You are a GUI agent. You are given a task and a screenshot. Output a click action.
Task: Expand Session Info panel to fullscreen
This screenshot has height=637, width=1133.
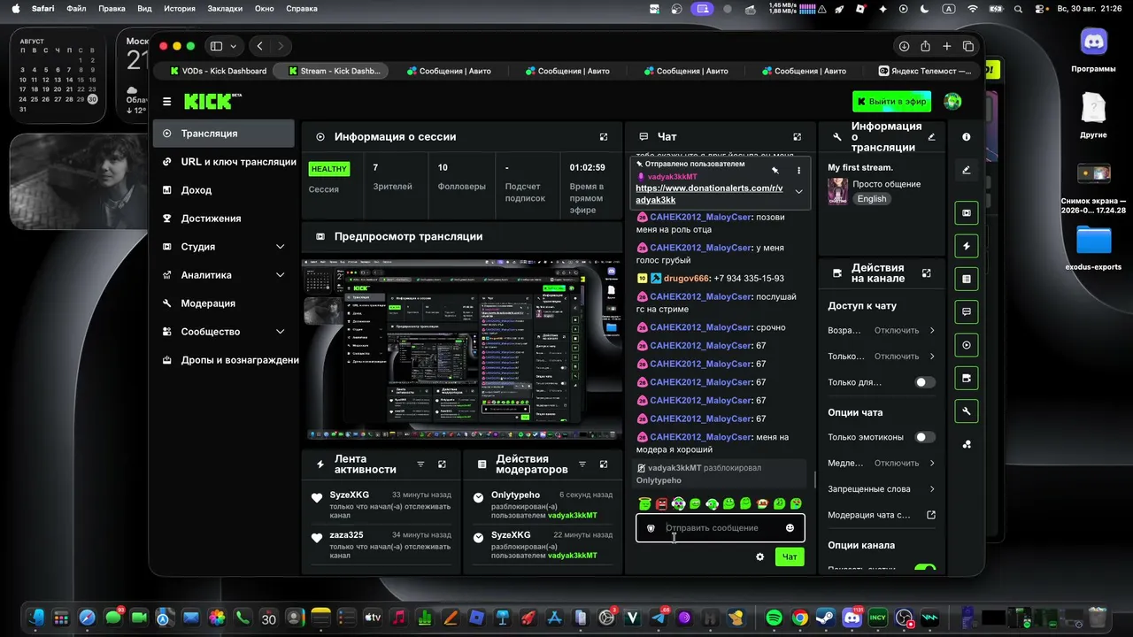(x=604, y=137)
